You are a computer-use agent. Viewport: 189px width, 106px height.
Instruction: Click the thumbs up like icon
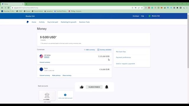pyautogui.click(x=82, y=87)
